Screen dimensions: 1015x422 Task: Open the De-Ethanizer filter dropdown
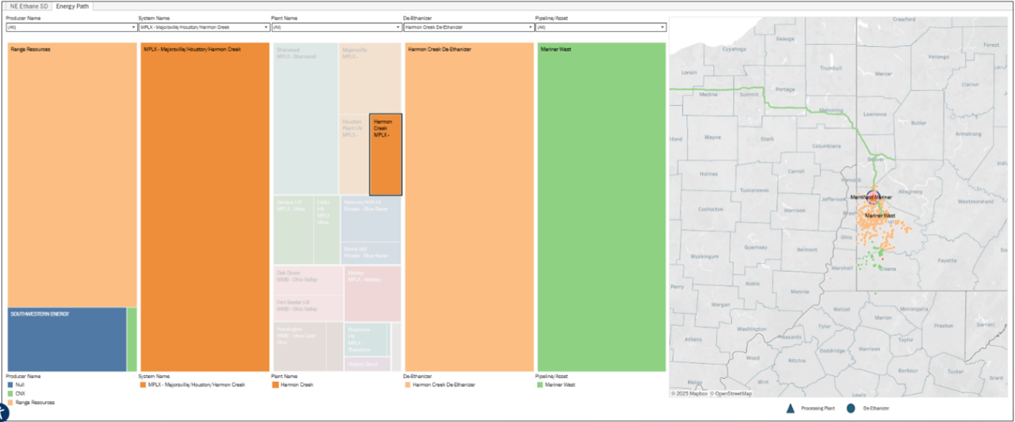[468, 27]
